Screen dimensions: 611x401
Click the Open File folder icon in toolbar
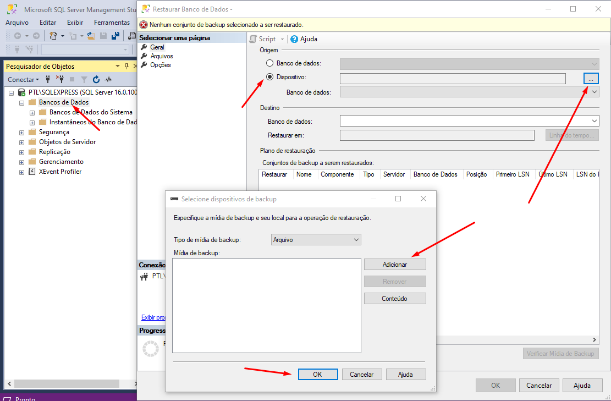(x=91, y=36)
